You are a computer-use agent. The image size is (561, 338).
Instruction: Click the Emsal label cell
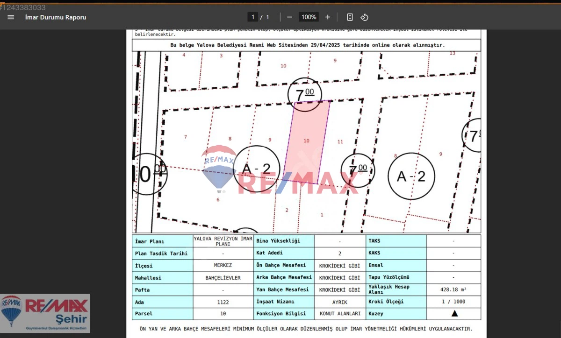coord(396,266)
